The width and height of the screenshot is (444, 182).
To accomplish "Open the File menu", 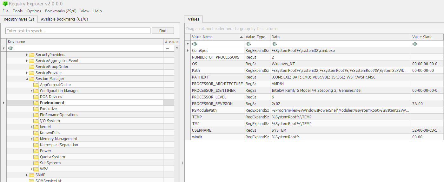I will pyautogui.click(x=5, y=11).
